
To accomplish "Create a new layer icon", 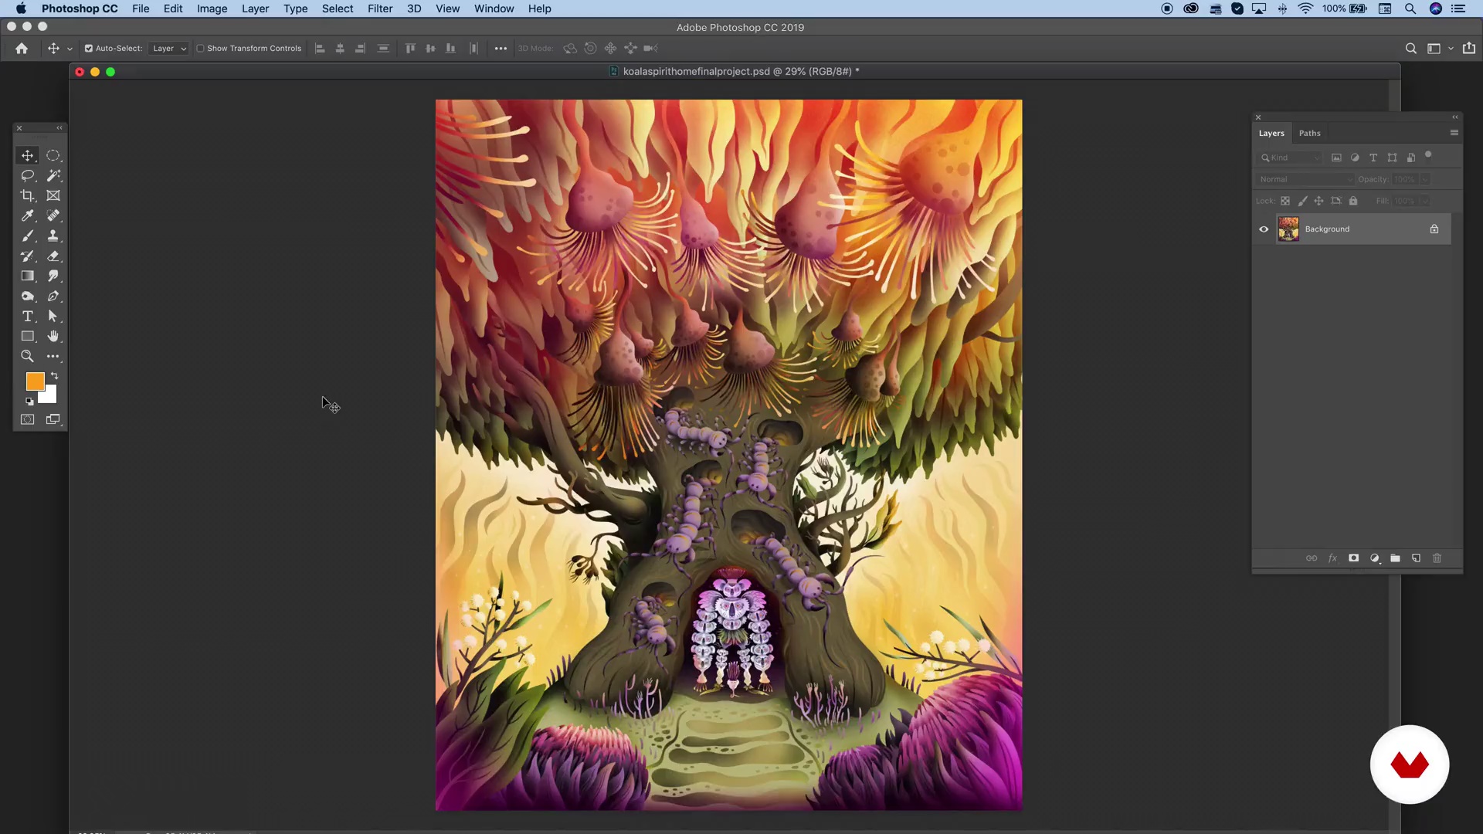I will (x=1416, y=558).
